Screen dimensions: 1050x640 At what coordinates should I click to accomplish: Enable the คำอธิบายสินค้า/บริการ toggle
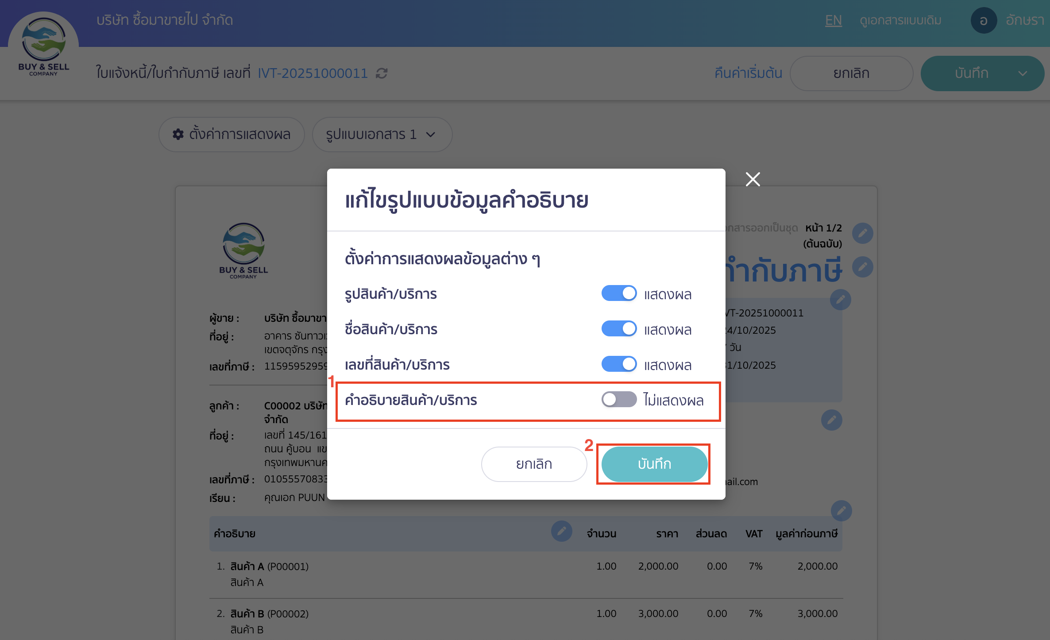(x=619, y=400)
